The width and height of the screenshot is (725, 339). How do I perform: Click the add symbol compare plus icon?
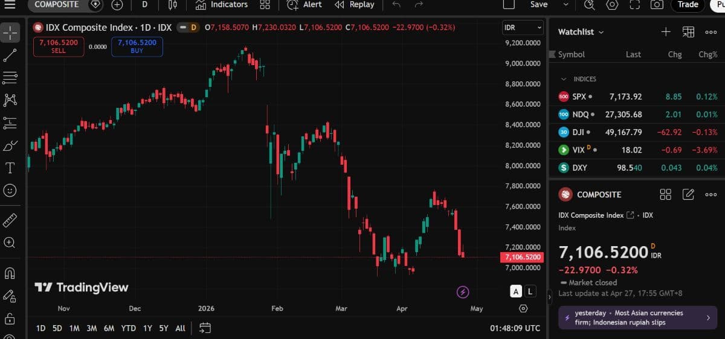(117, 5)
